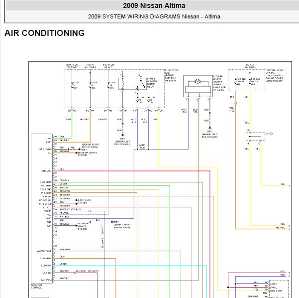Click the "INT SENS" terminal label
Screen dimensions: 299x298
point(46,193)
